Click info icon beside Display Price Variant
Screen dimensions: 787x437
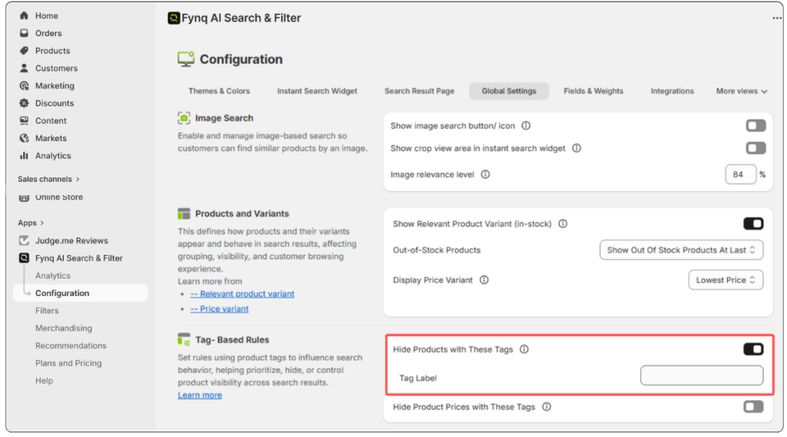(x=484, y=280)
